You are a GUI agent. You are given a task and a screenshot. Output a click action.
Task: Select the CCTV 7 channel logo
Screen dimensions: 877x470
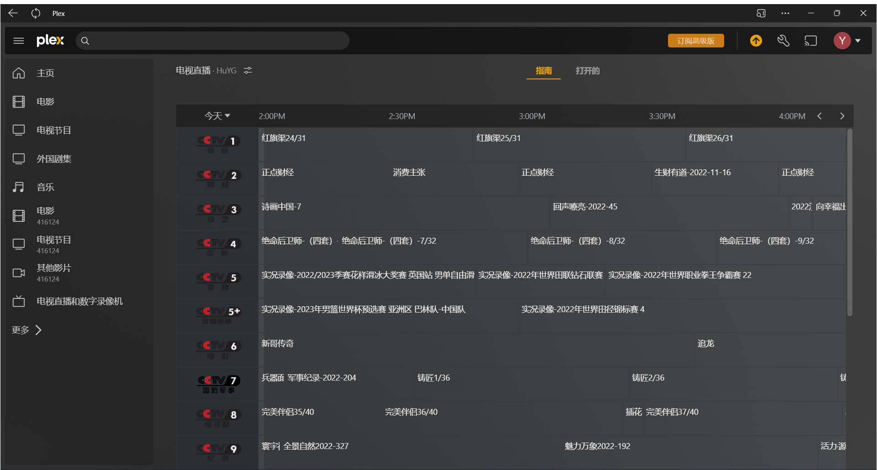click(x=219, y=384)
